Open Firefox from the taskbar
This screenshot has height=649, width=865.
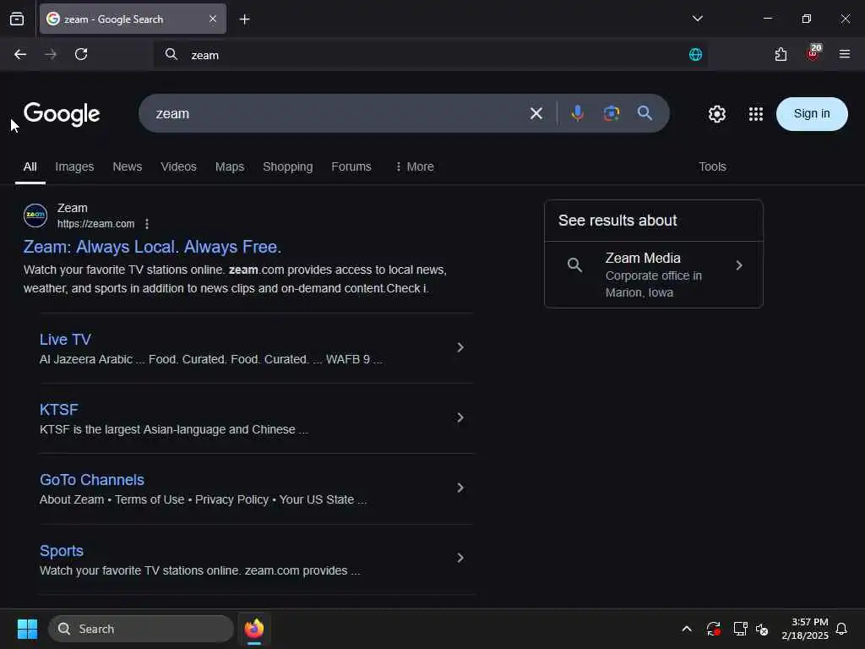[254, 629]
